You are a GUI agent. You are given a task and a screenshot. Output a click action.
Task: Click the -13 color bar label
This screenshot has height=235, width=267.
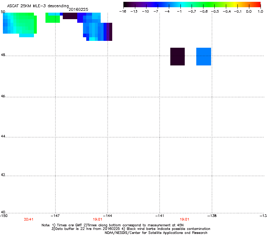point(134,12)
